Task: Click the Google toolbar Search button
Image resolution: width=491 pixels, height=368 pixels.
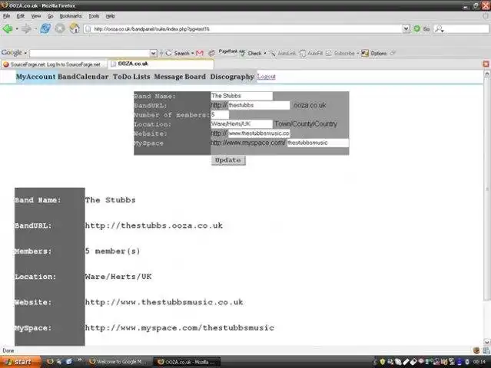Action: point(180,53)
